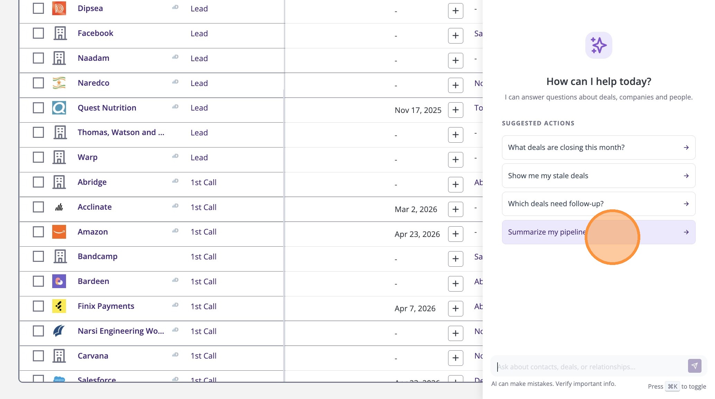Click the AI sparkle assistant icon

pos(598,45)
